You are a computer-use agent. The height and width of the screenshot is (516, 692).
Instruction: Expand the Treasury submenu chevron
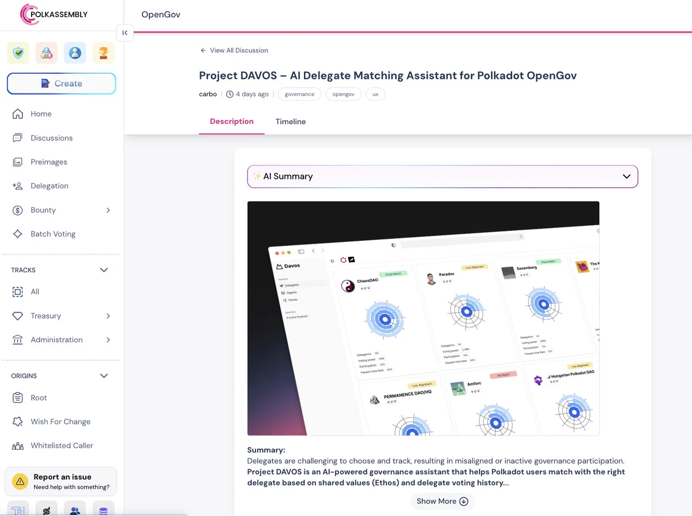(108, 316)
